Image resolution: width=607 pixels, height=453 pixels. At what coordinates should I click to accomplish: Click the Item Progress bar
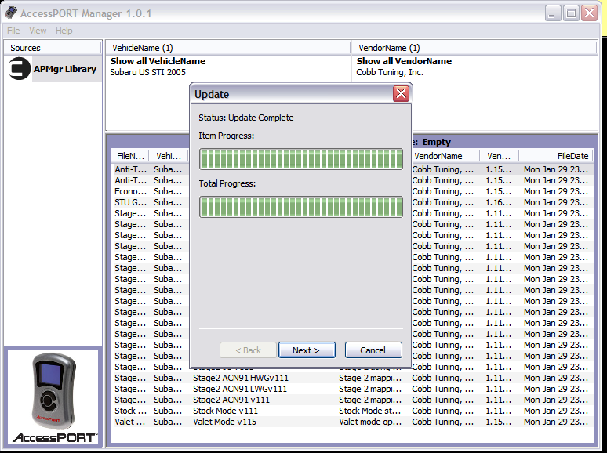pyautogui.click(x=301, y=159)
